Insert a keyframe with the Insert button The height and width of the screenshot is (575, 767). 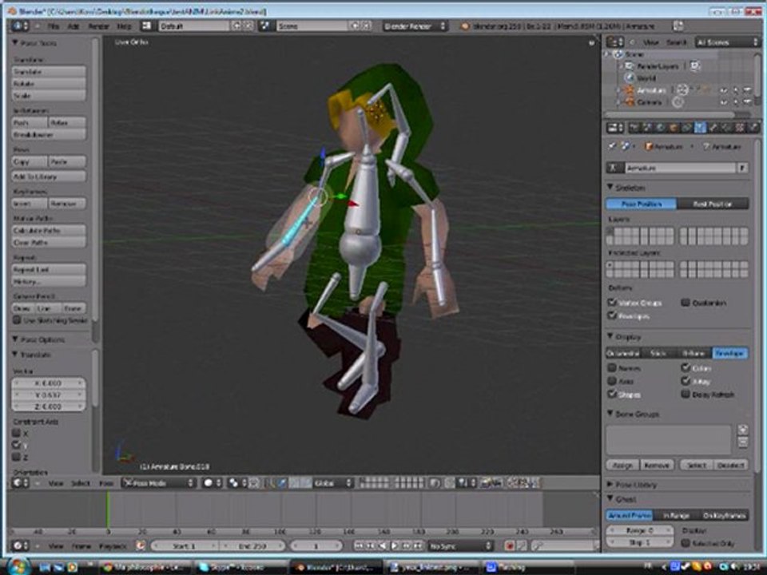[30, 204]
